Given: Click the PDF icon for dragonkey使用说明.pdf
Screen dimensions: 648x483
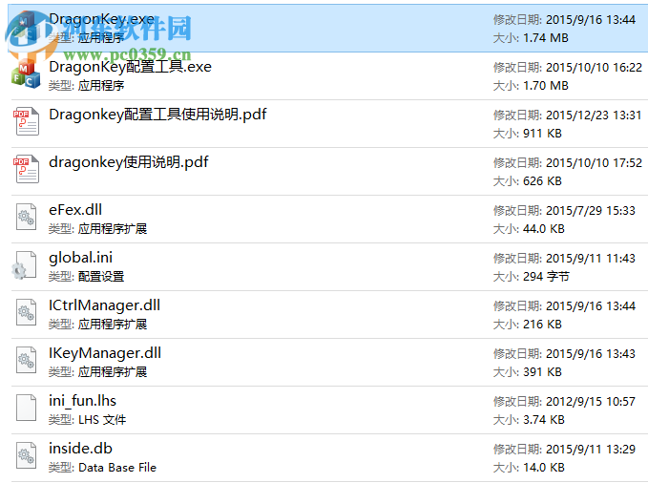Looking at the screenshot, I should [x=27, y=169].
